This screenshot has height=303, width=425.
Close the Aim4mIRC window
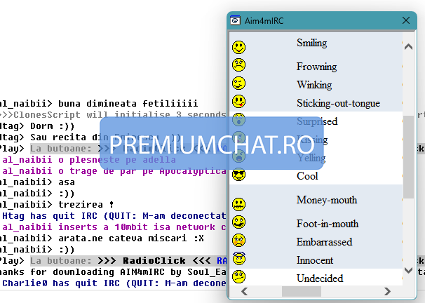pyautogui.click(x=406, y=20)
